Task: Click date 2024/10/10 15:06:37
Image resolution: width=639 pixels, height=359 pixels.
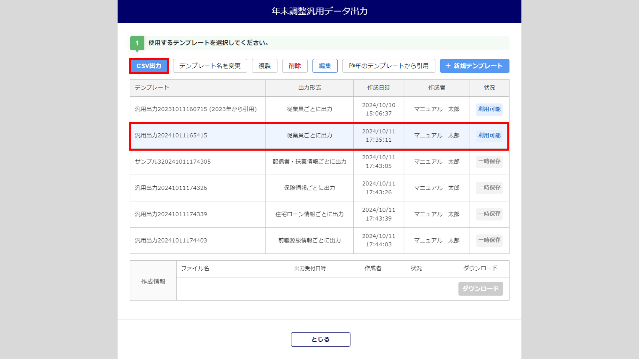Action: coord(379,109)
